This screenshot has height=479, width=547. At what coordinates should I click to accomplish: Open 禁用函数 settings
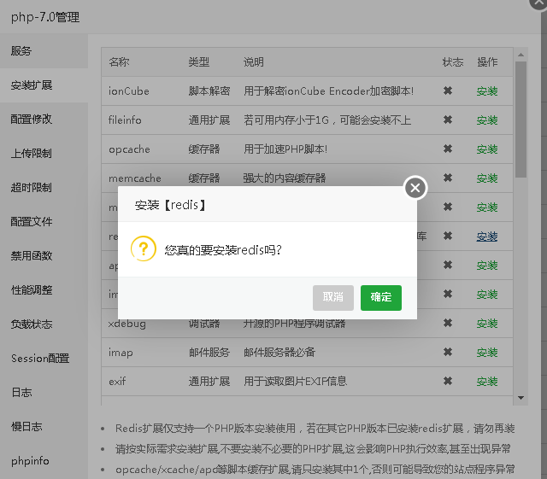point(32,256)
